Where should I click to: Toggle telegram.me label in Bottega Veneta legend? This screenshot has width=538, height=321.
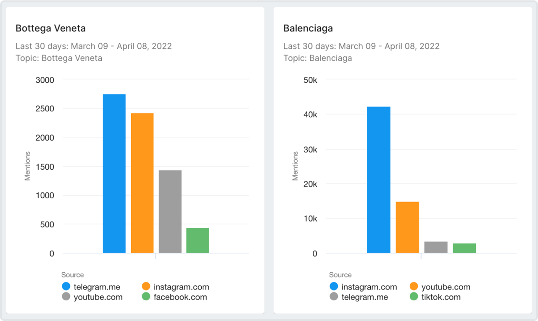tap(97, 287)
